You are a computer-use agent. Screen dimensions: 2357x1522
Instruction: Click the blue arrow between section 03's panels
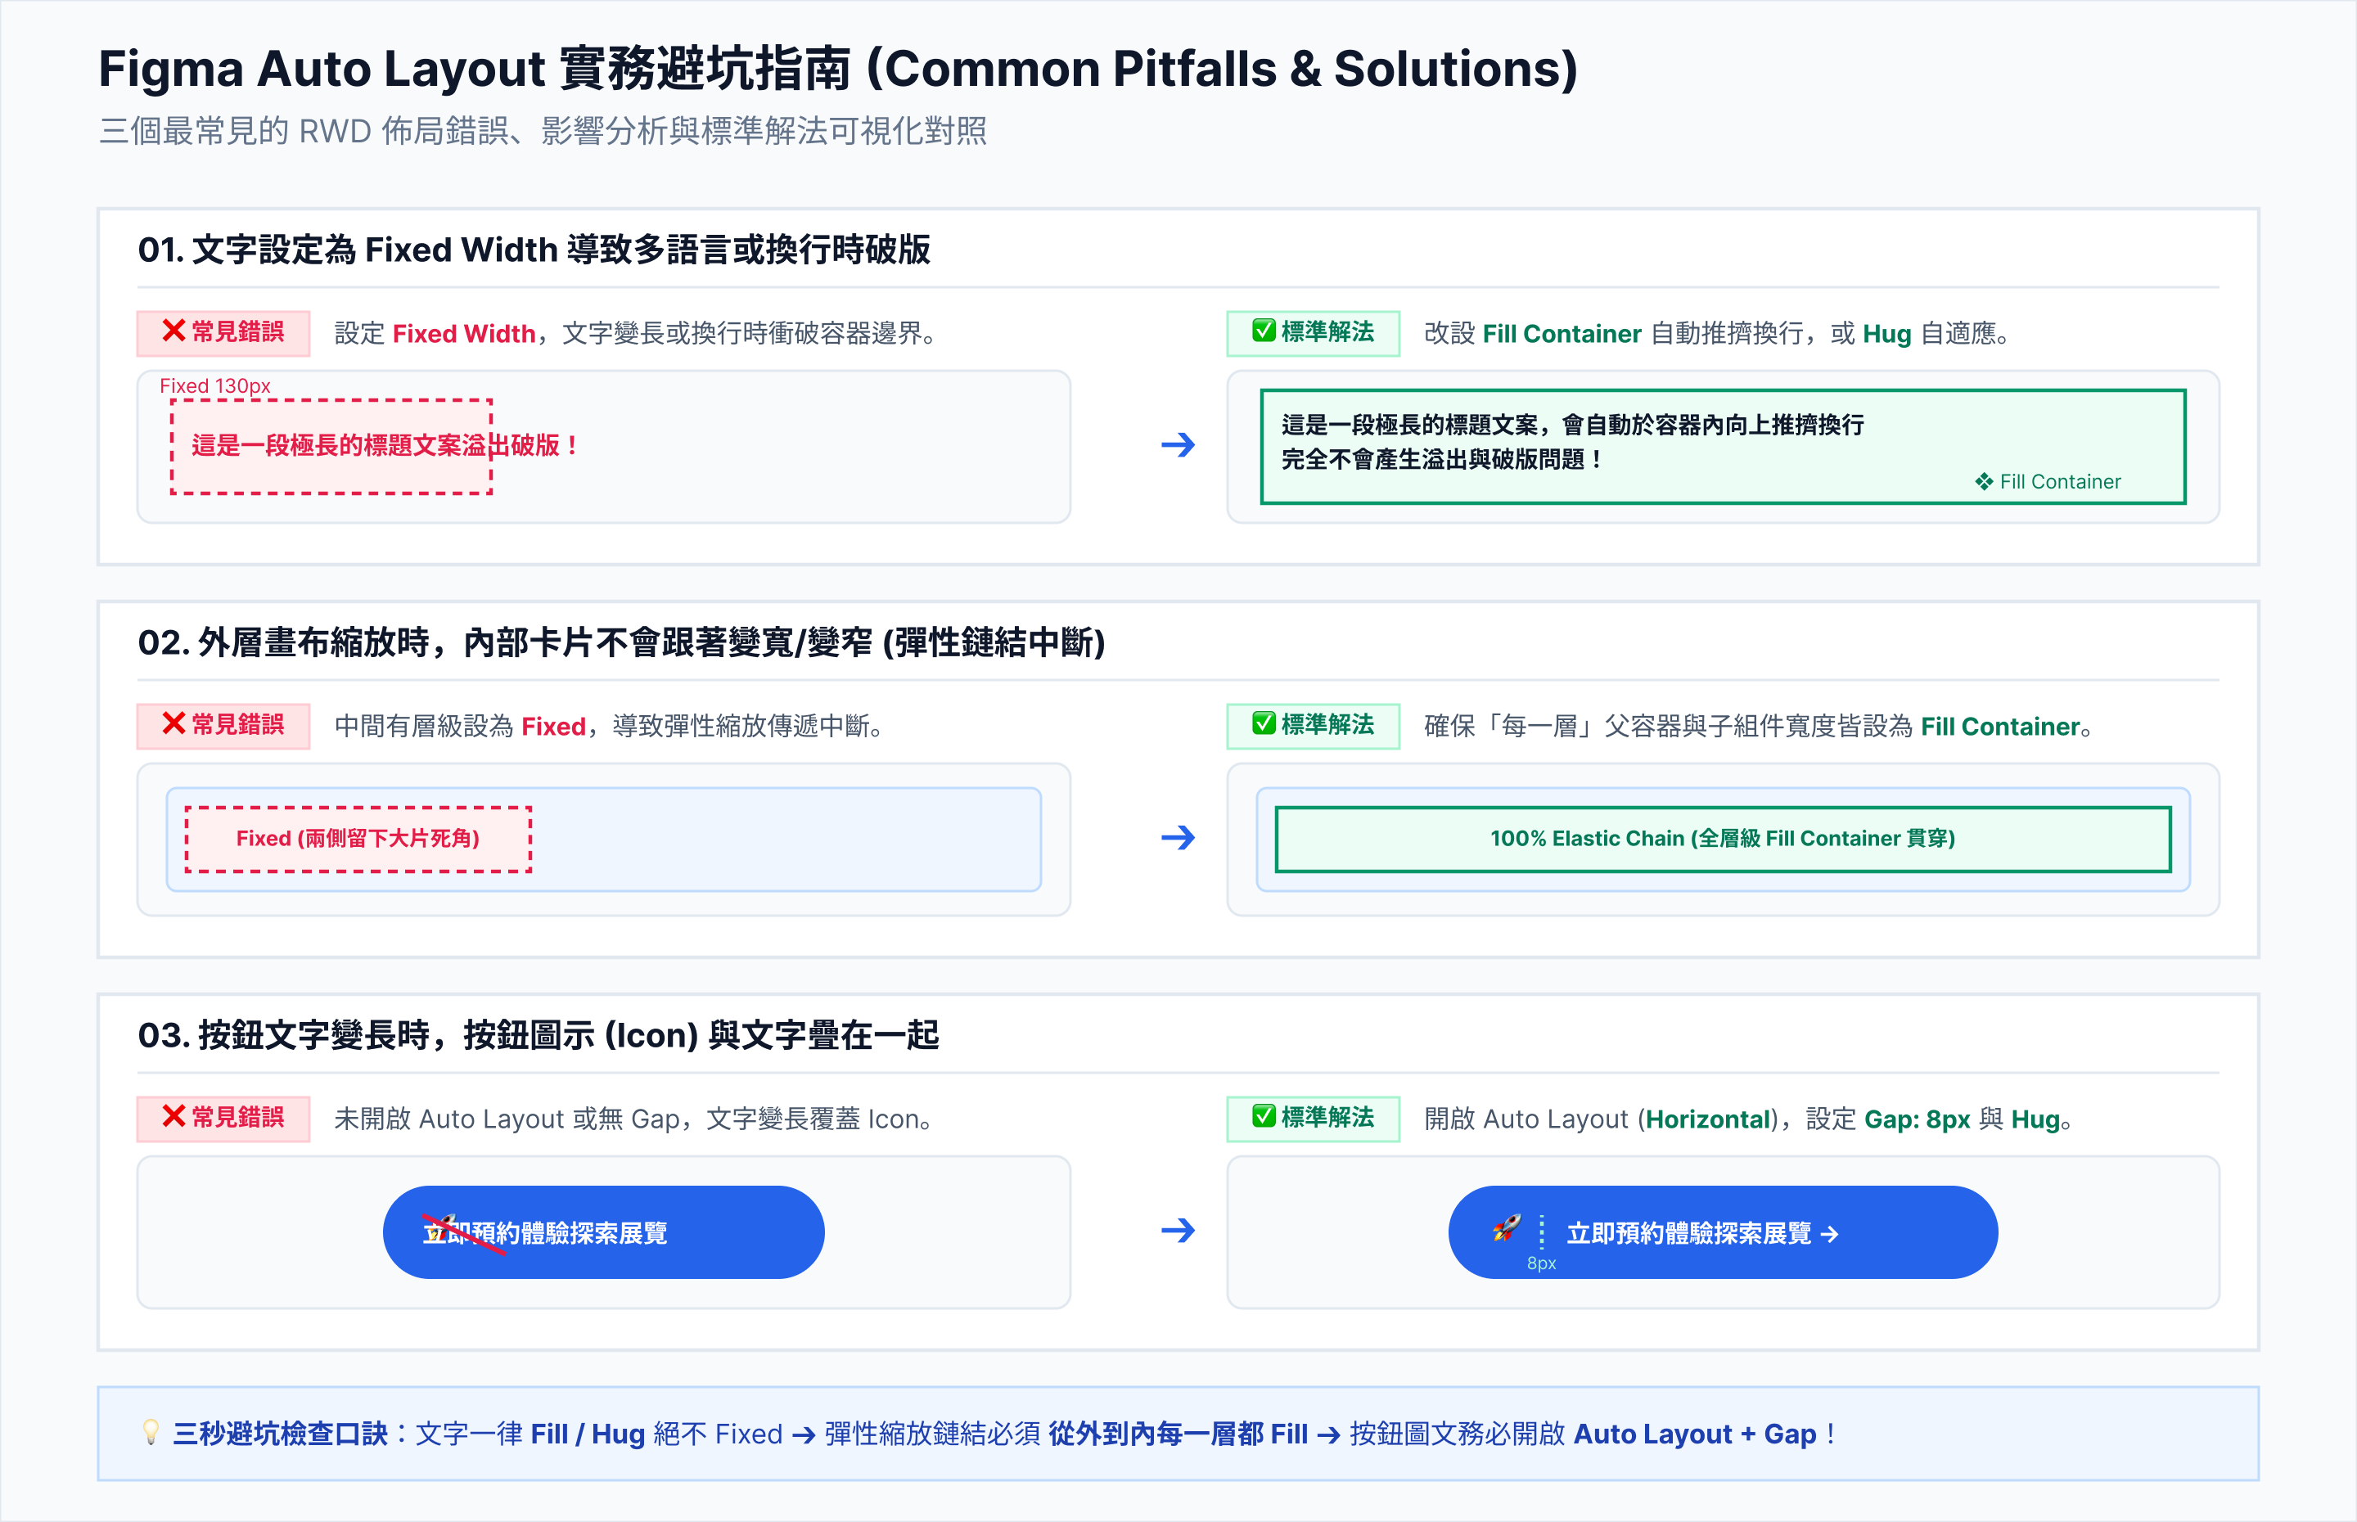point(1178,1231)
